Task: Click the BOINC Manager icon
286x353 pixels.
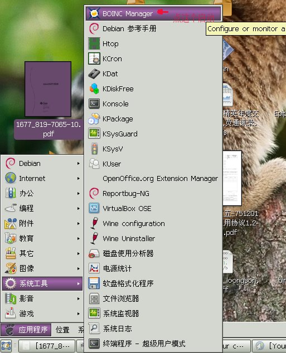Action: [94, 13]
